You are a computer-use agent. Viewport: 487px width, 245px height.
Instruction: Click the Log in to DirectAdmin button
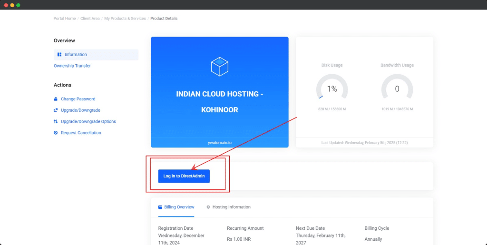click(184, 176)
